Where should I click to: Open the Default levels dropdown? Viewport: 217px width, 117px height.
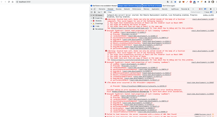point(196,12)
